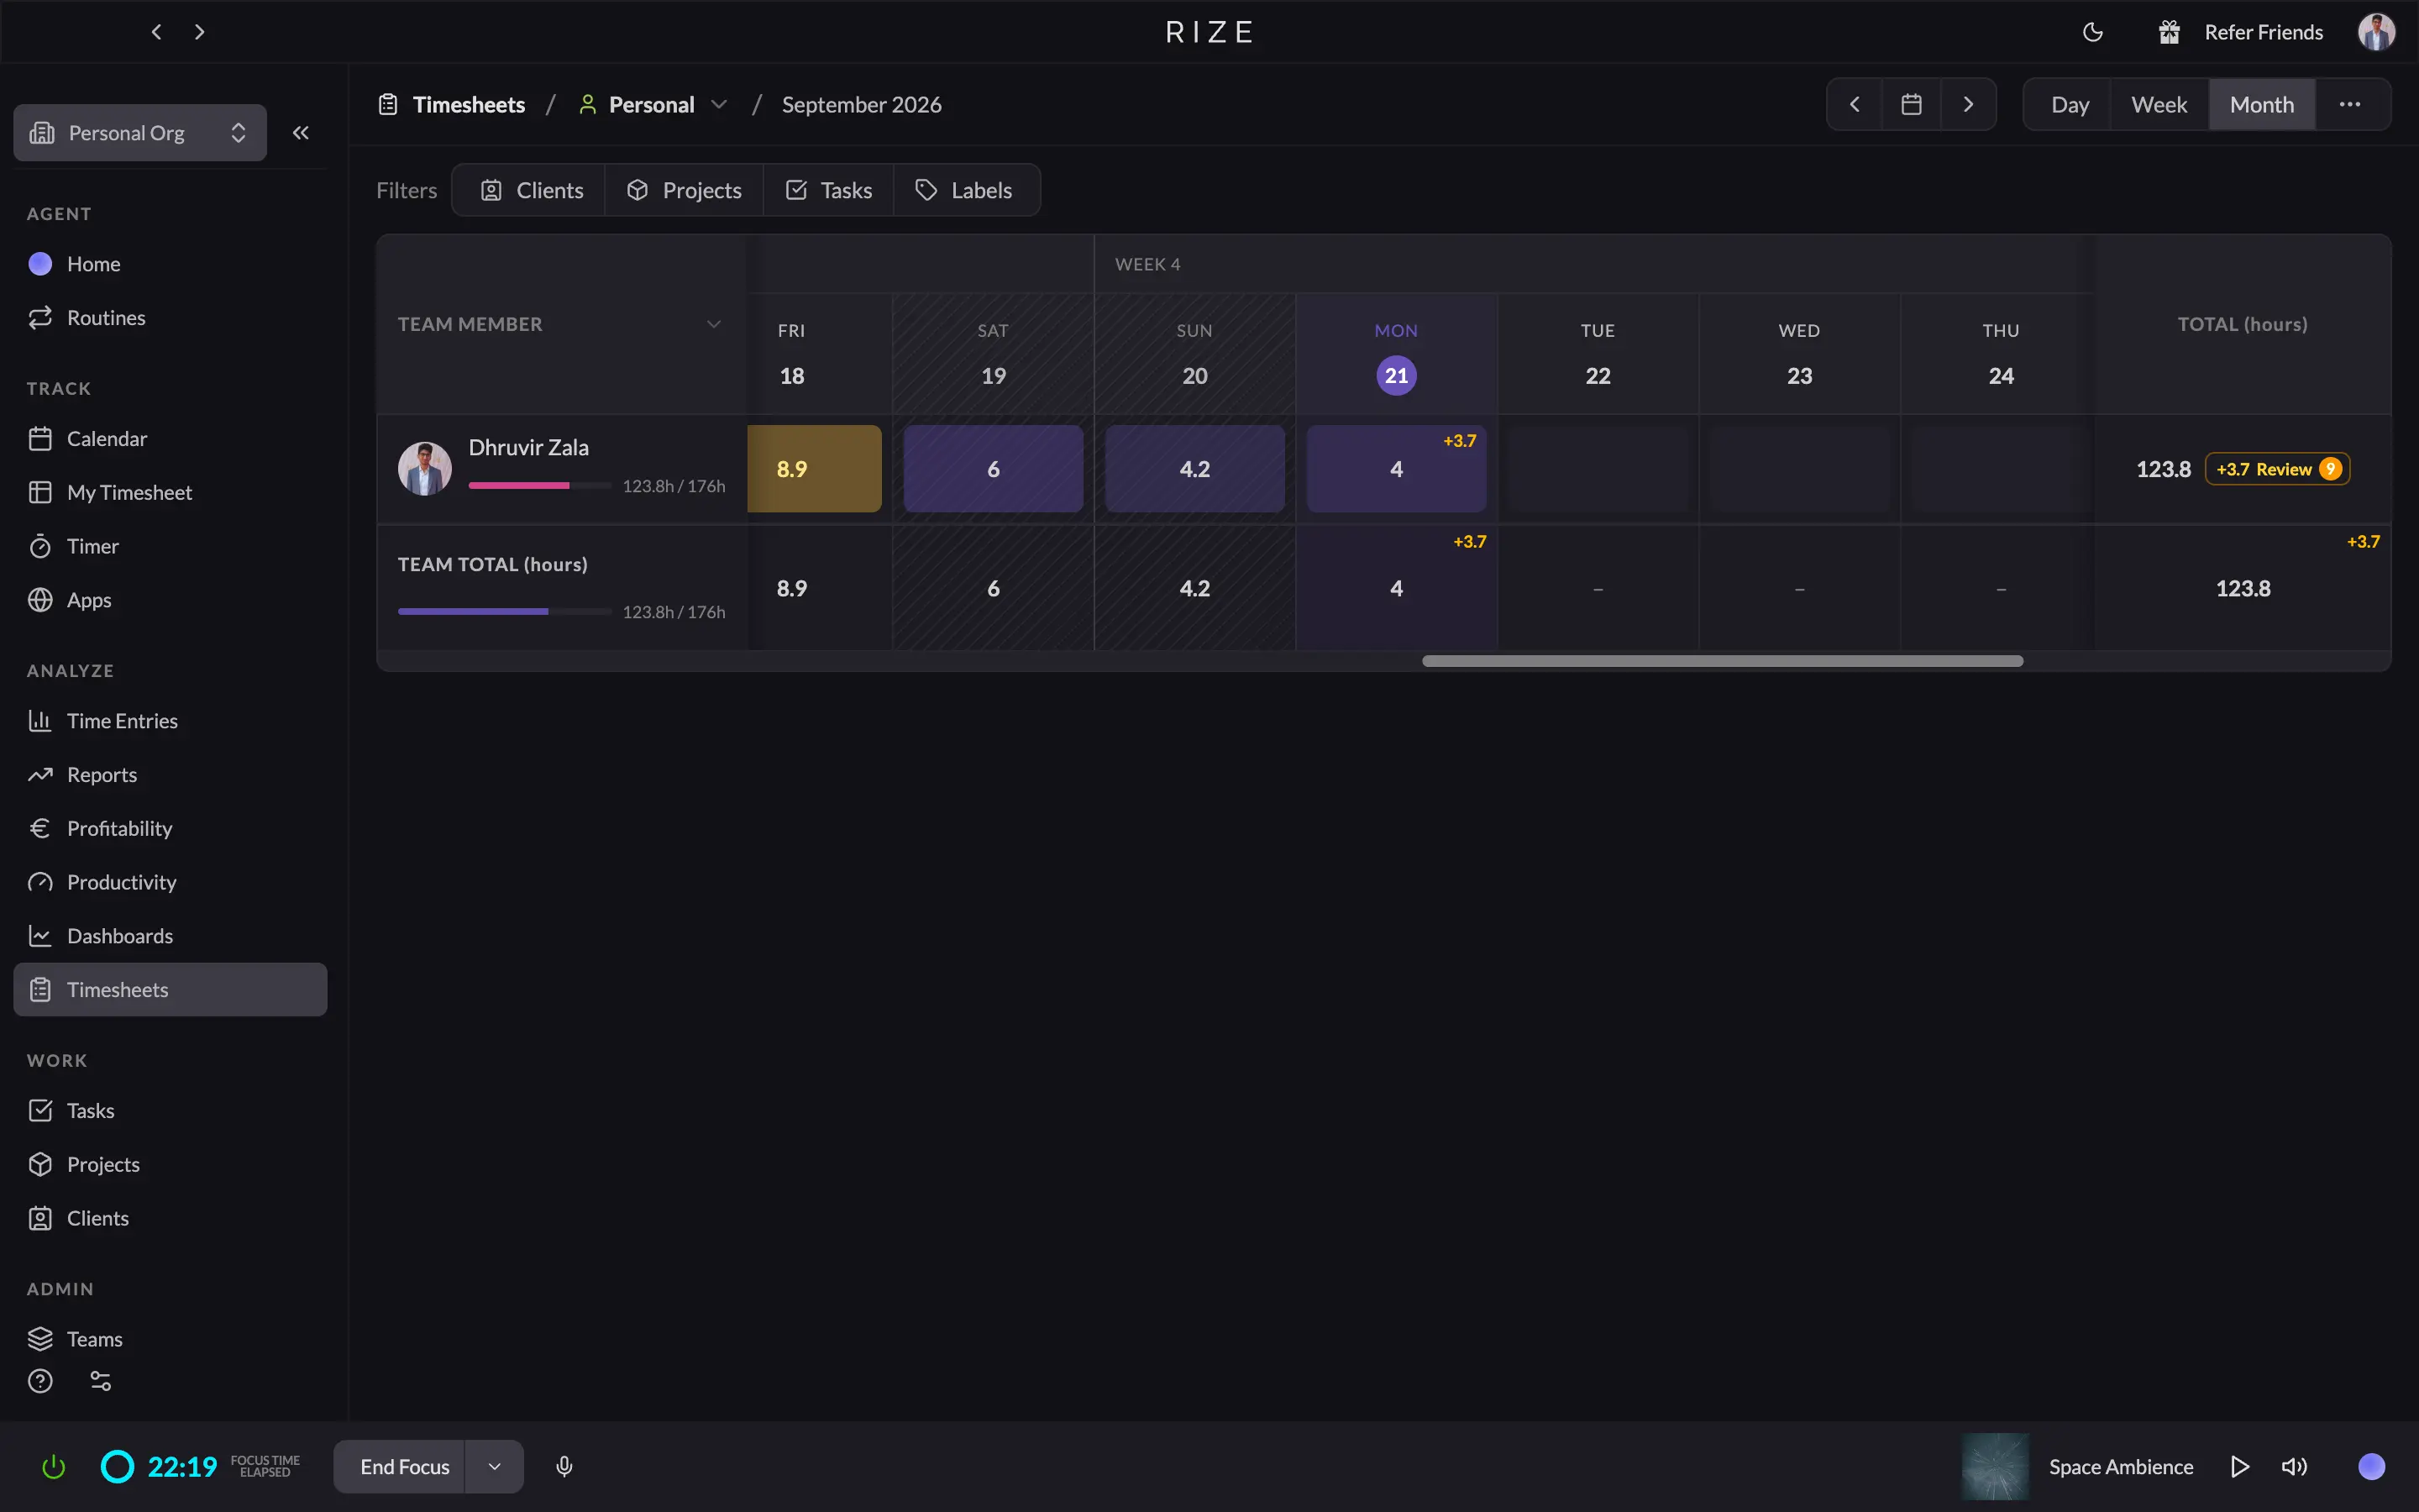This screenshot has width=2419, height=1512.
Task: Open the settings sliders icon
Action: pos(101,1382)
